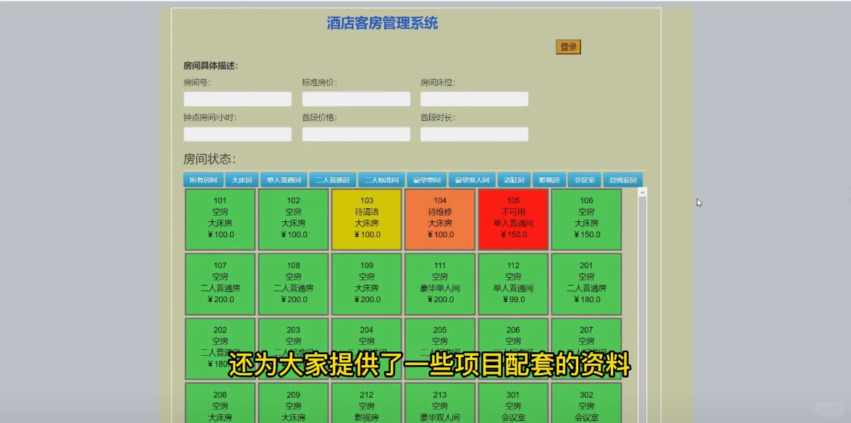Click inside the 标准房价 text box
Screen dimensions: 851x423
click(356, 98)
